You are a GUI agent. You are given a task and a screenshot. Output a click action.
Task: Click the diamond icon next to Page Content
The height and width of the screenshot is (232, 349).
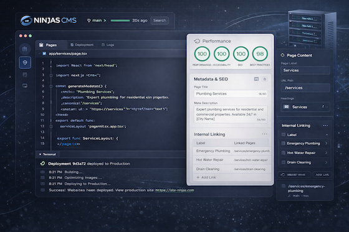pos(282,55)
